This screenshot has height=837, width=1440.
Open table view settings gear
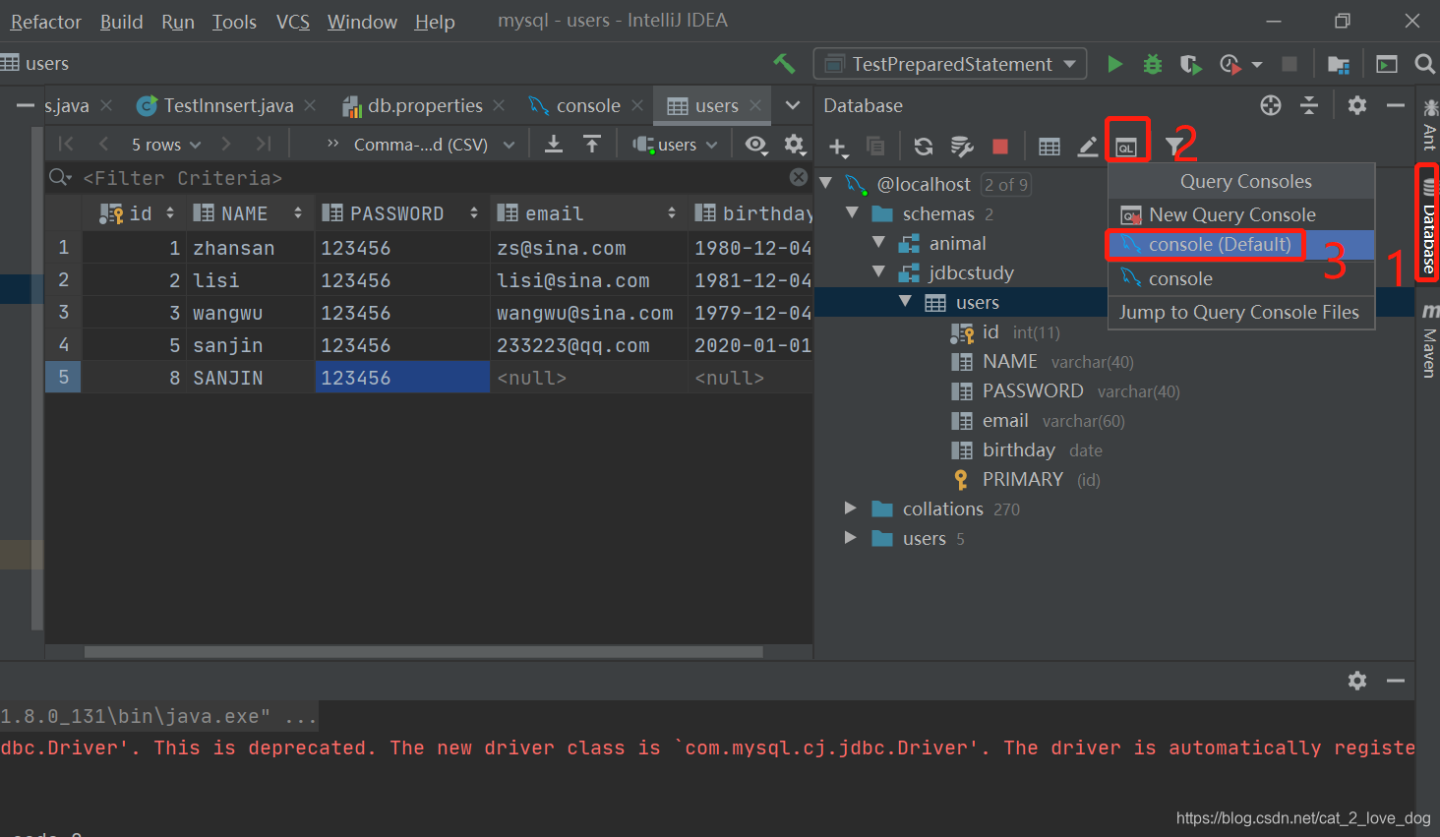[x=795, y=145]
